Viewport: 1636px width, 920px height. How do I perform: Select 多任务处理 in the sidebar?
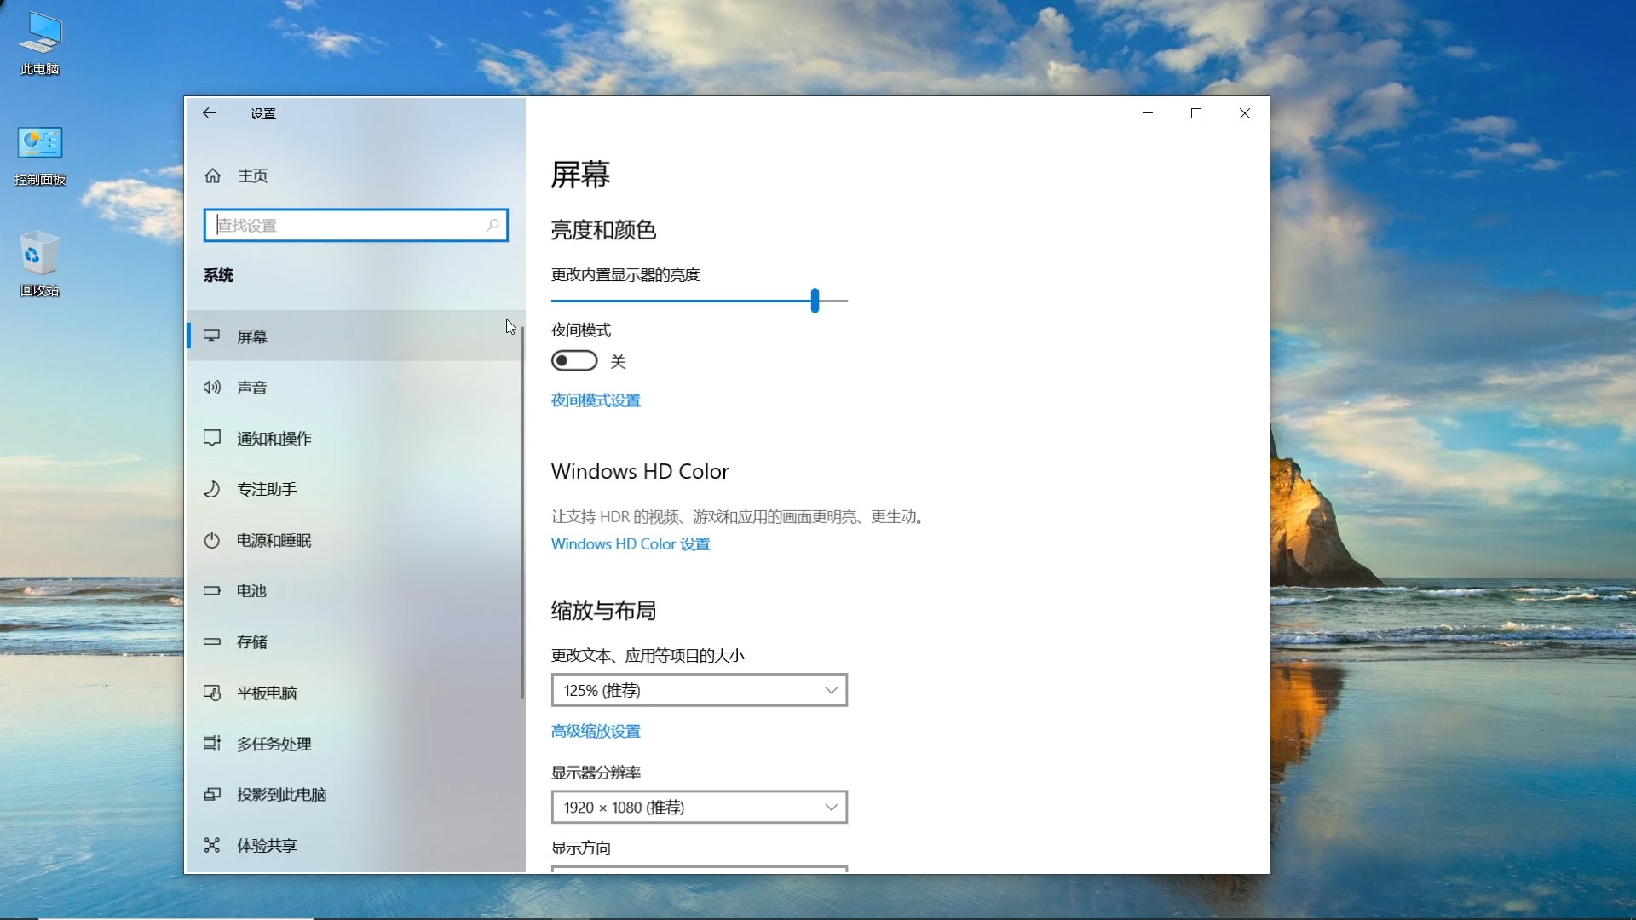tap(274, 744)
